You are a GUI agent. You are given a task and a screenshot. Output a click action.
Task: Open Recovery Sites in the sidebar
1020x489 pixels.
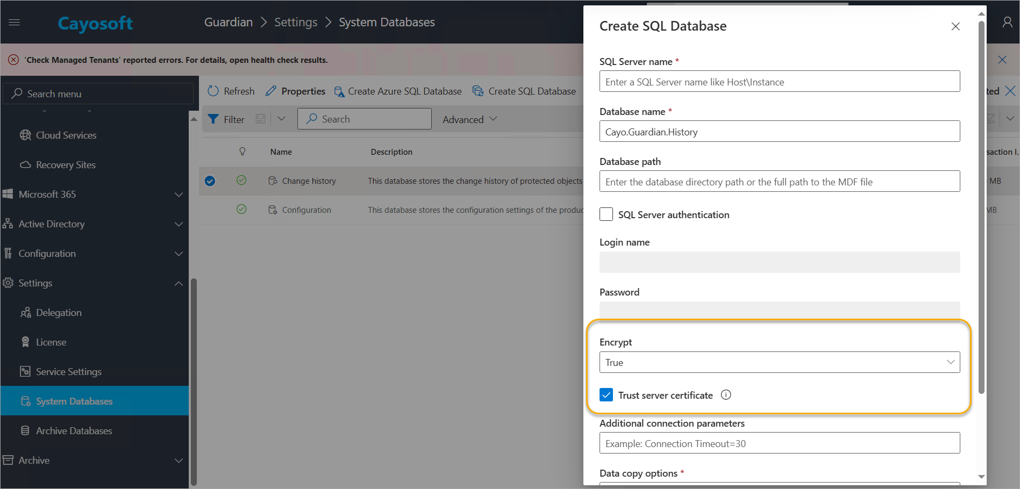point(66,165)
